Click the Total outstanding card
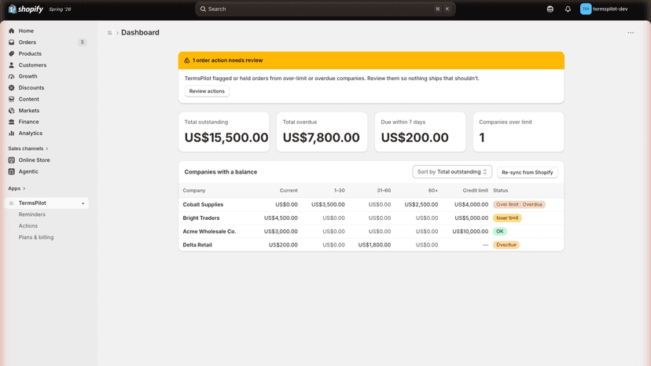This screenshot has height=366, width=651. 224,132
